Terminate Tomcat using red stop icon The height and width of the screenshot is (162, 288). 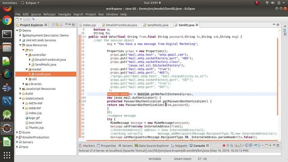224,145
